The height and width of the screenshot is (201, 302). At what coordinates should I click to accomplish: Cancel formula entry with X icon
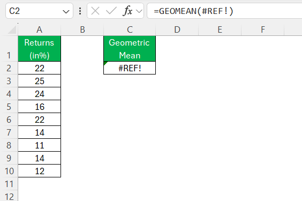click(x=95, y=11)
